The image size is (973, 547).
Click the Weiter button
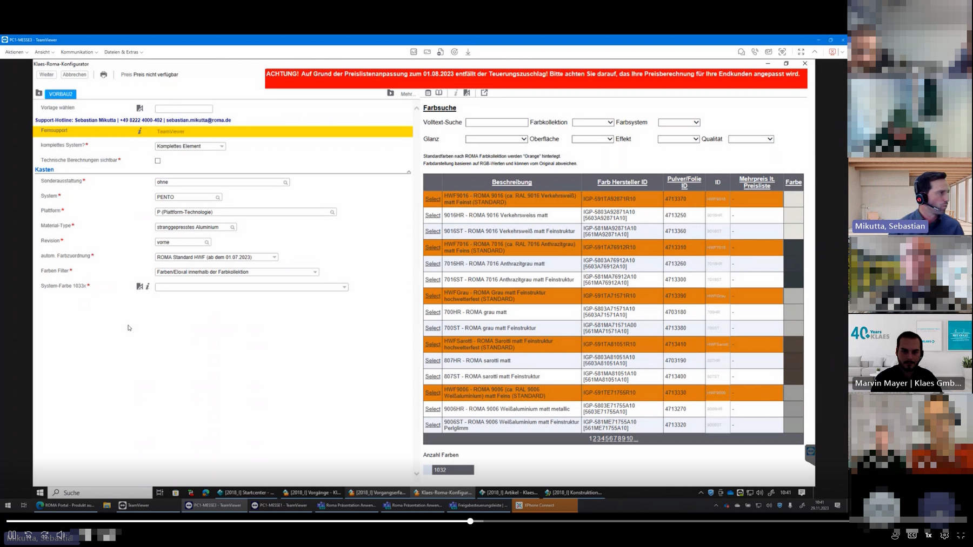pos(46,75)
